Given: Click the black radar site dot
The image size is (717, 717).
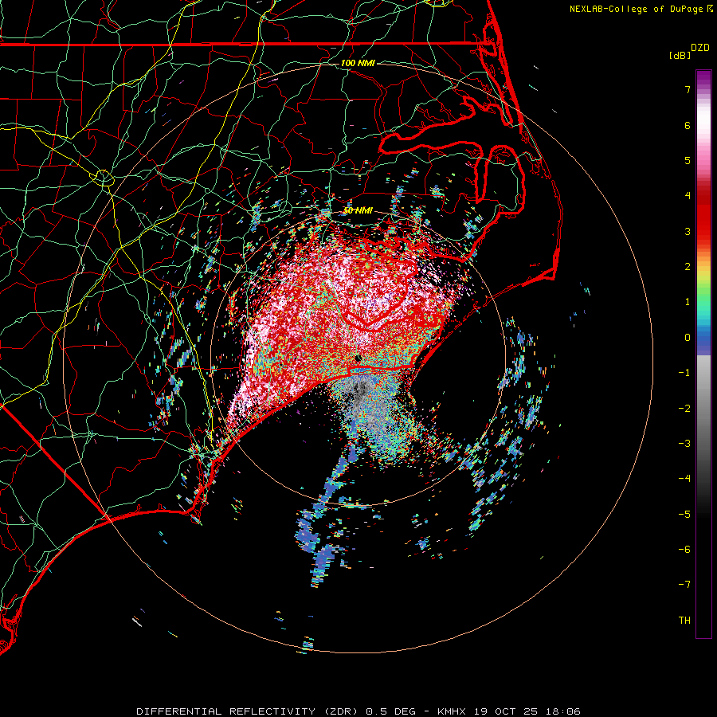Looking at the screenshot, I should point(358,358).
